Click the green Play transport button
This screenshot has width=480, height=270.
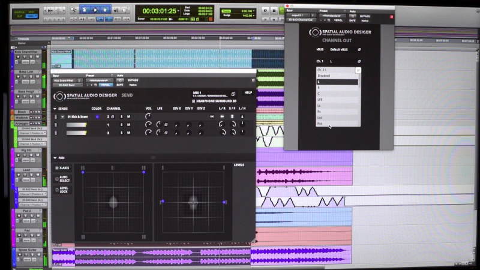[282, 11]
